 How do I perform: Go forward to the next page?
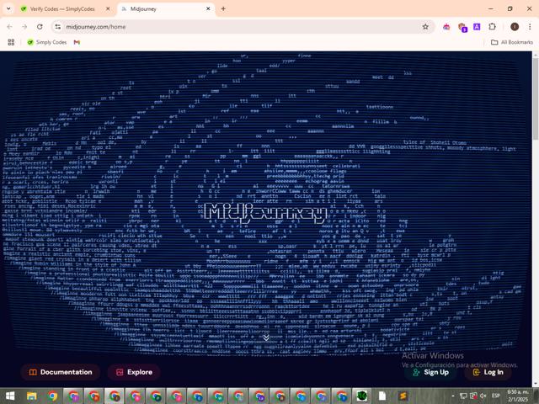[24, 27]
